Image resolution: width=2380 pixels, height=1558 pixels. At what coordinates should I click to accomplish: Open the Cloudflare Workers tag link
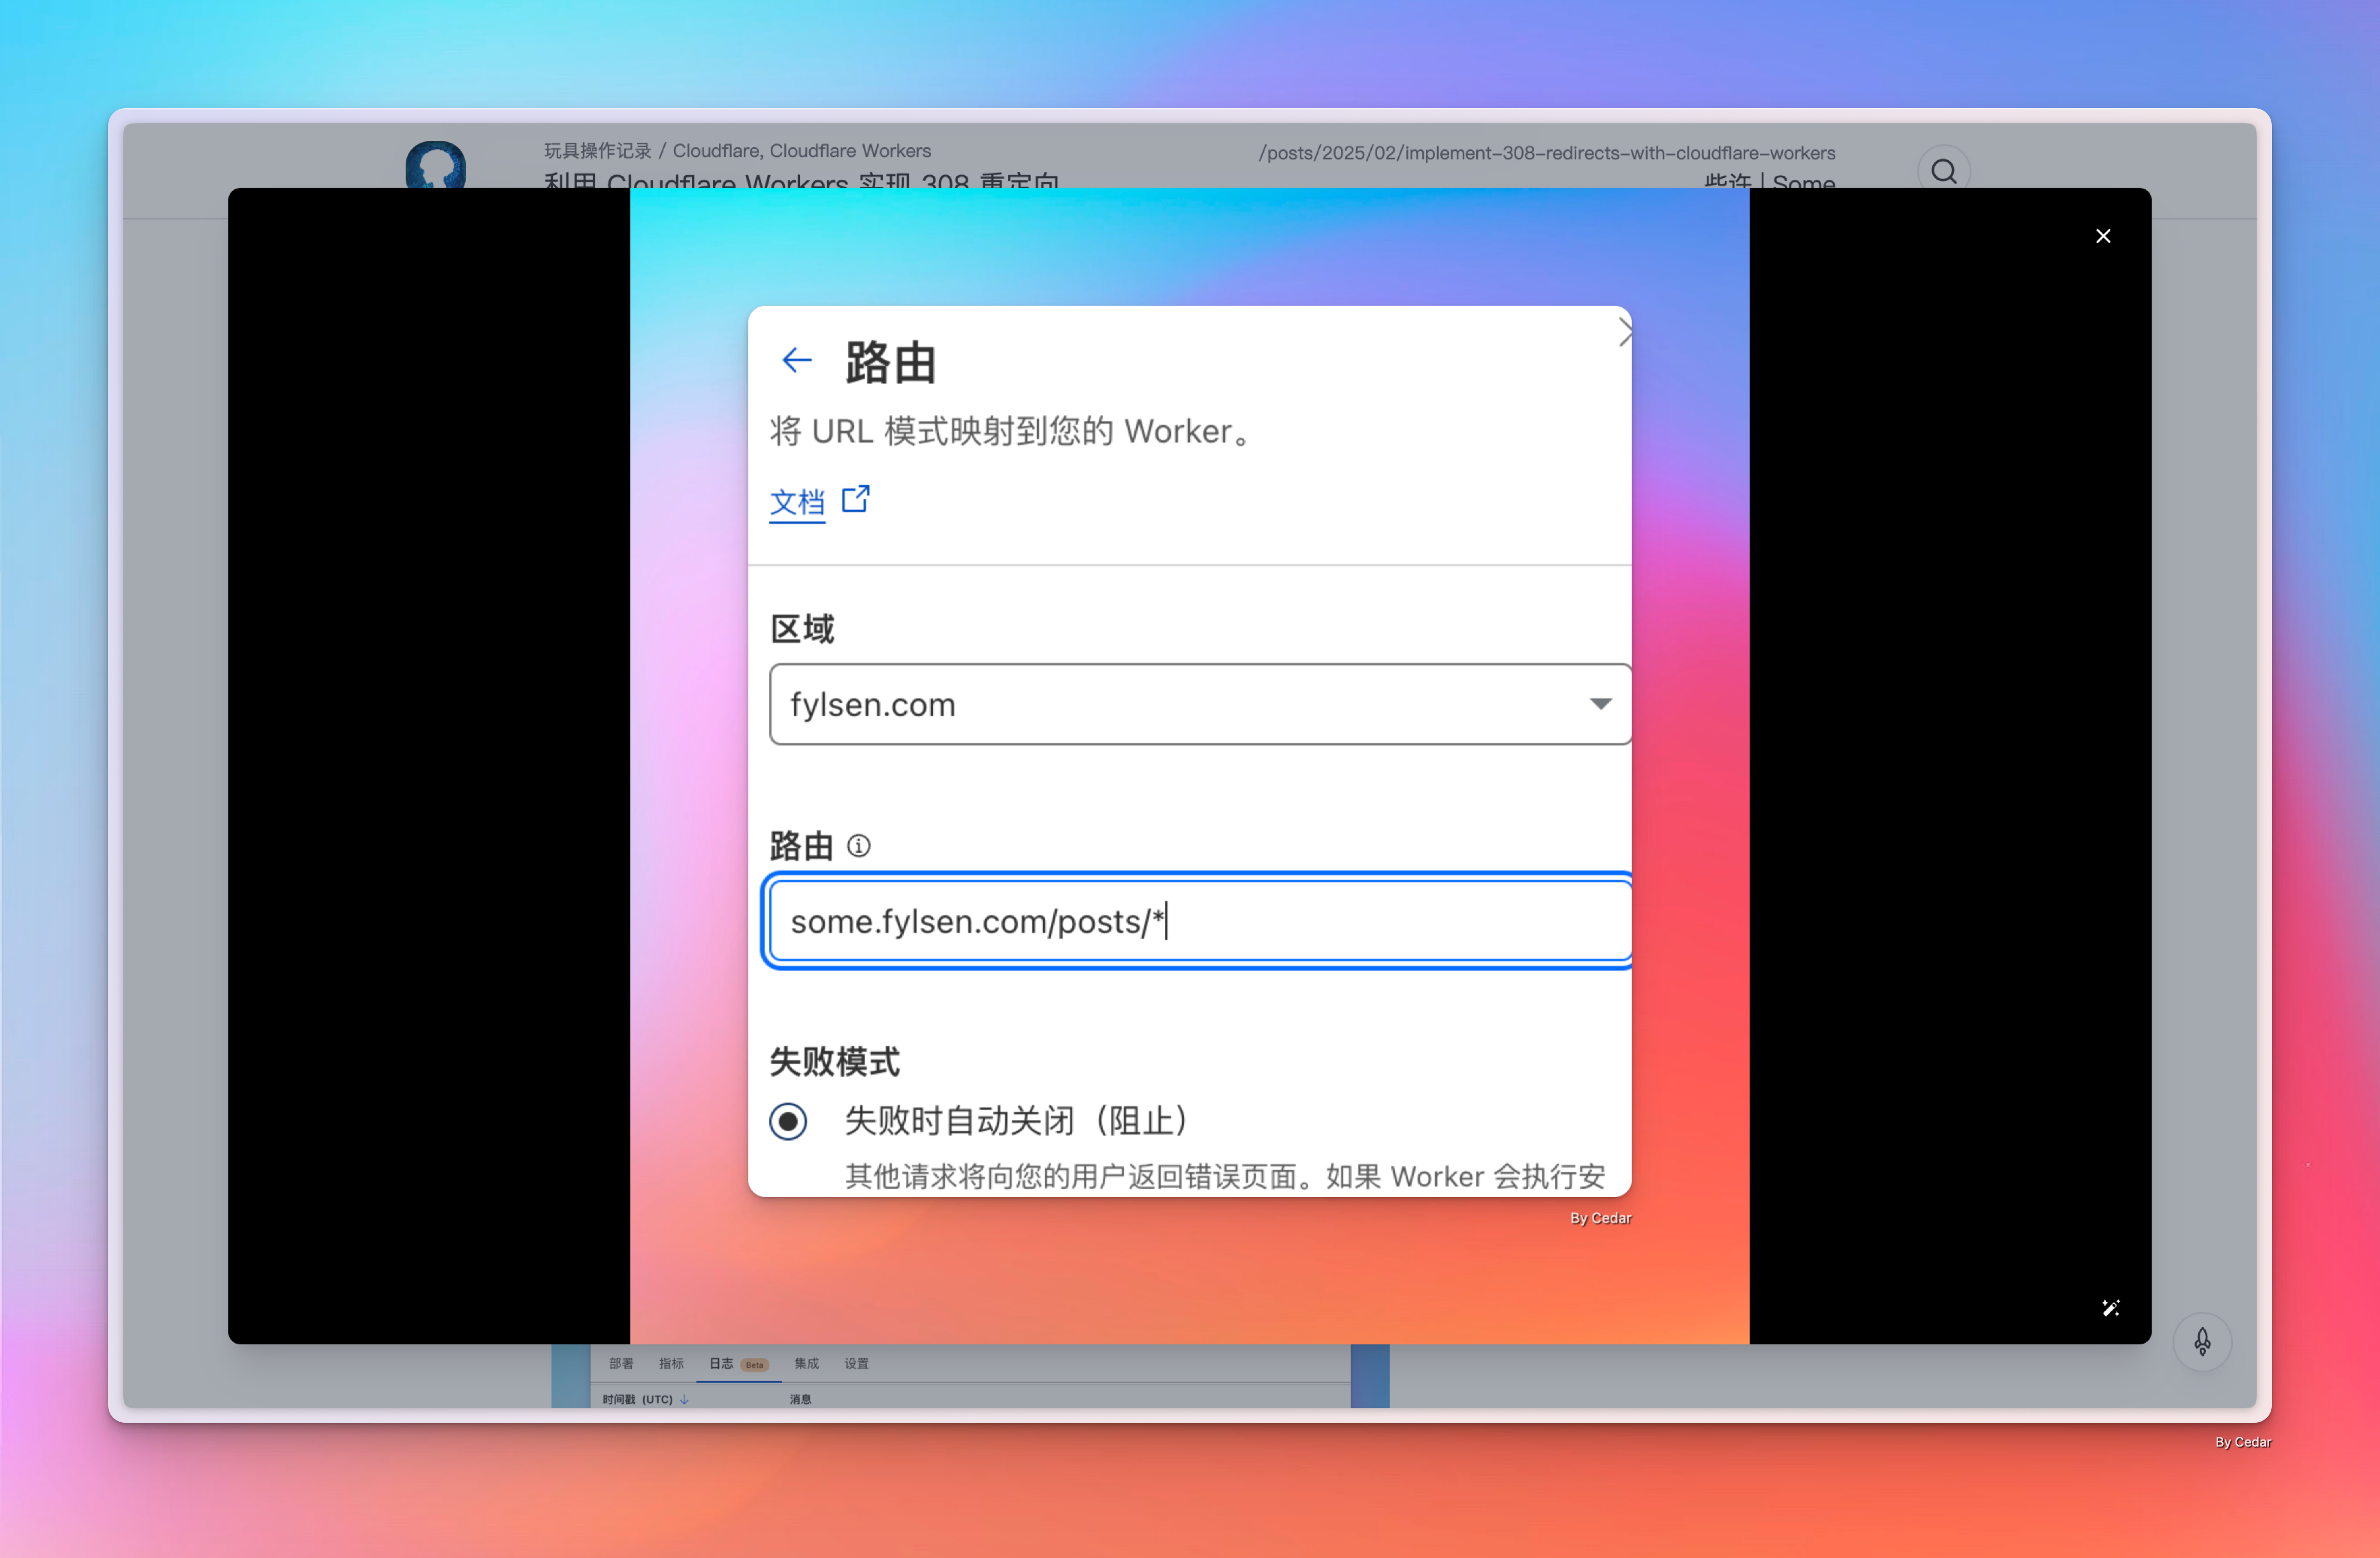850,150
